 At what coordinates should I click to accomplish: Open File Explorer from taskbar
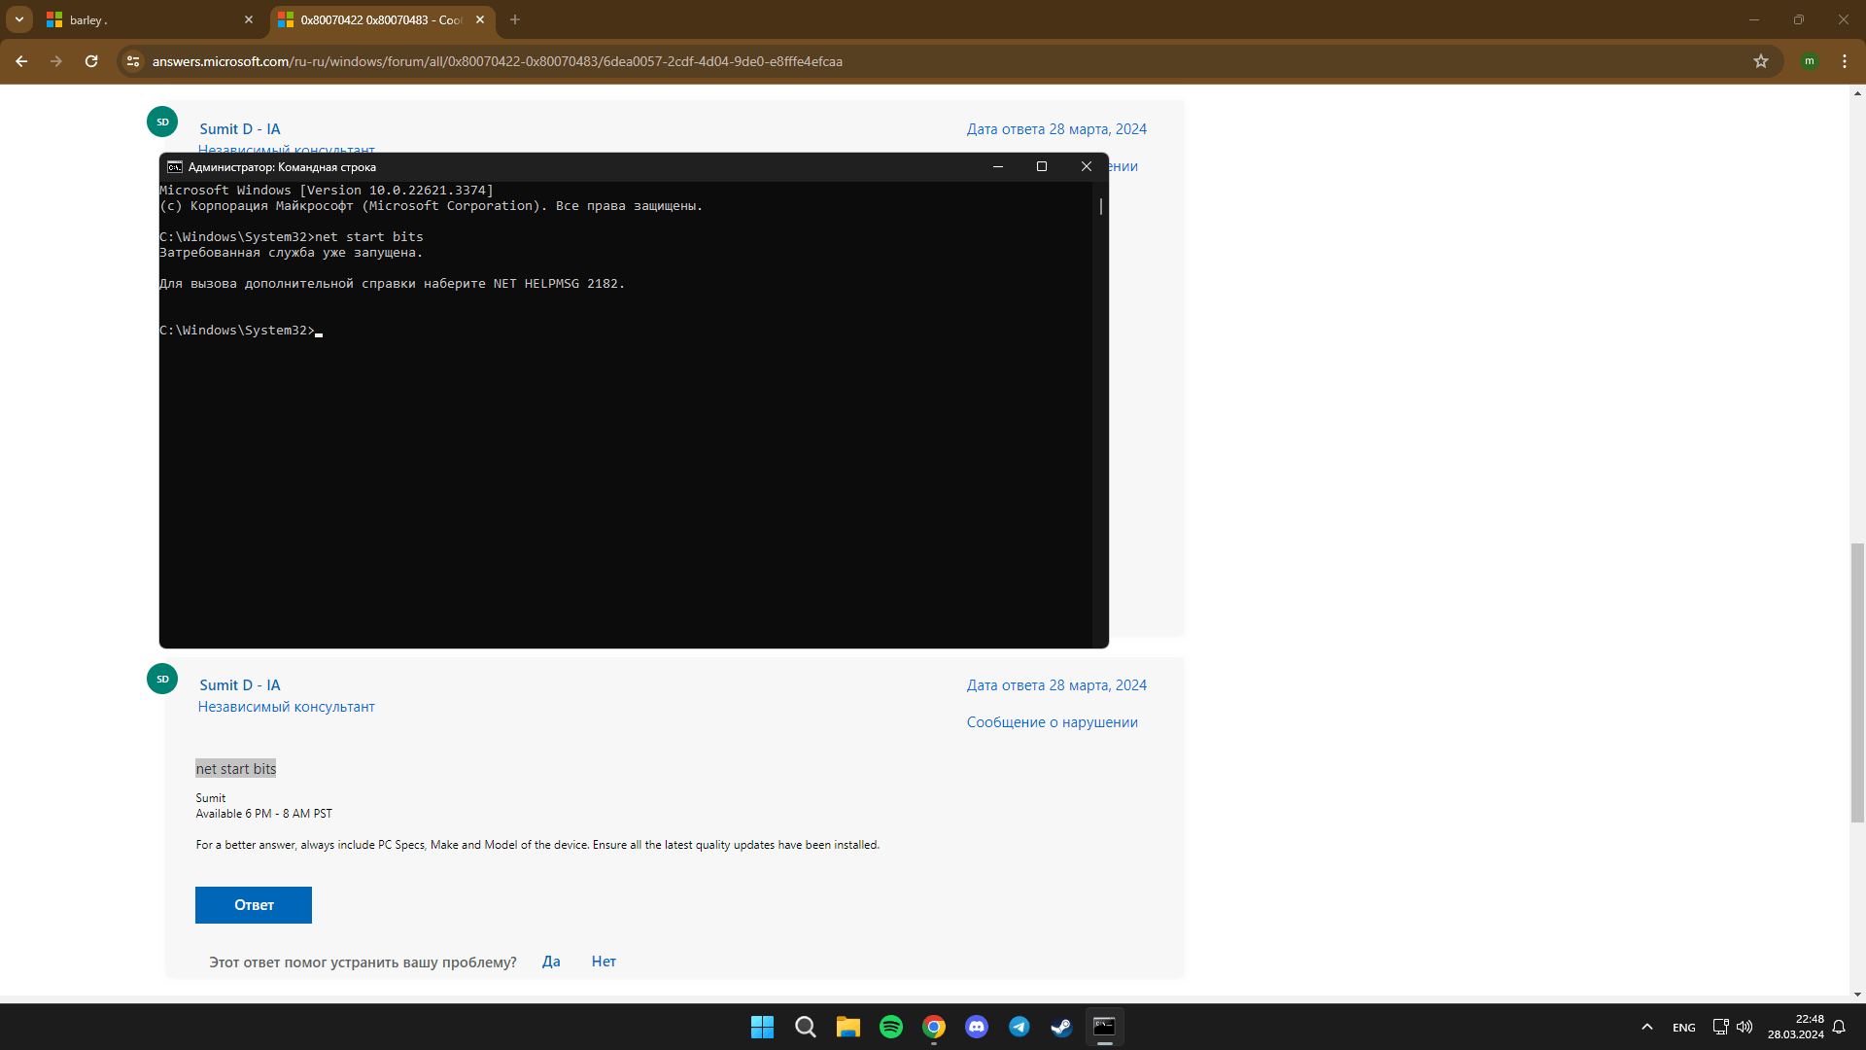coord(847,1027)
